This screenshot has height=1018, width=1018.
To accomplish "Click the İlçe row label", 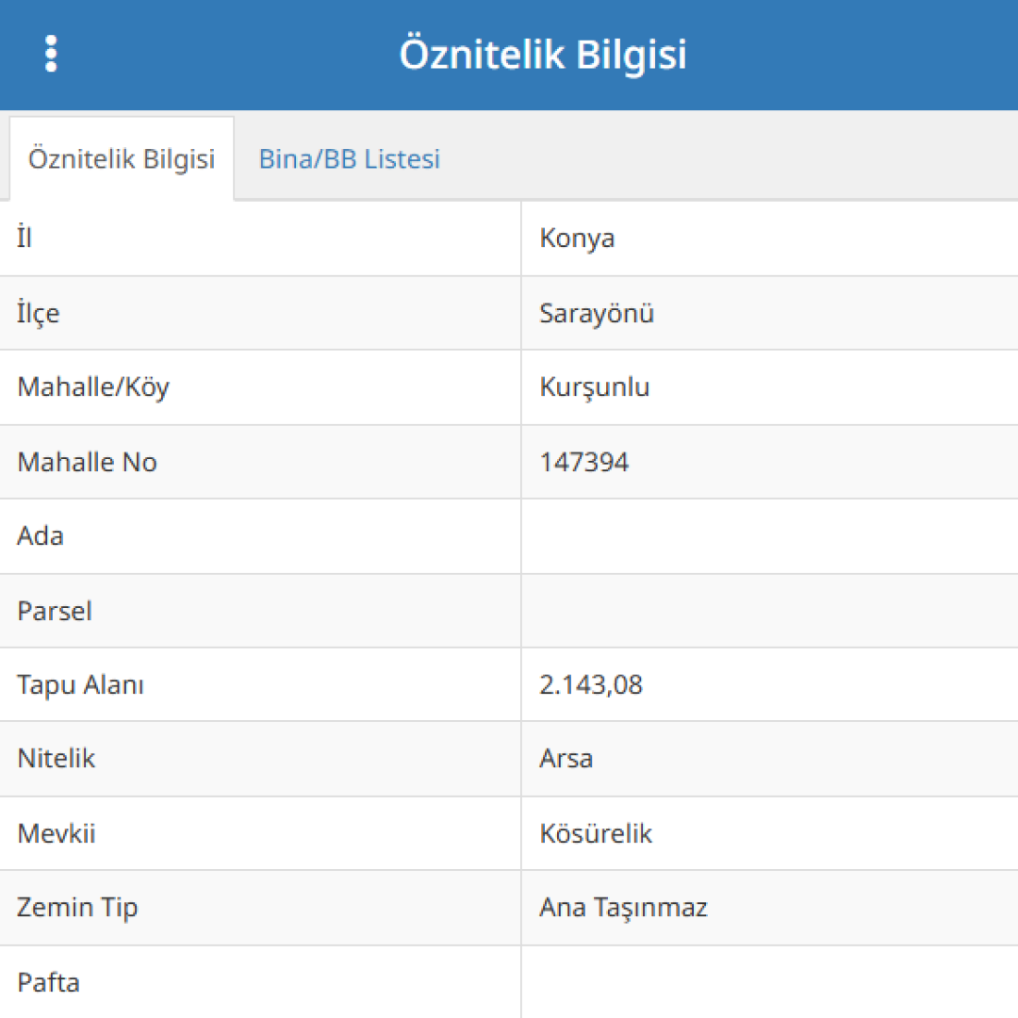I will [39, 313].
